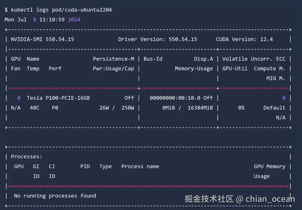Click the Persistence-M column header
The width and height of the screenshot is (302, 210).
click(113, 59)
